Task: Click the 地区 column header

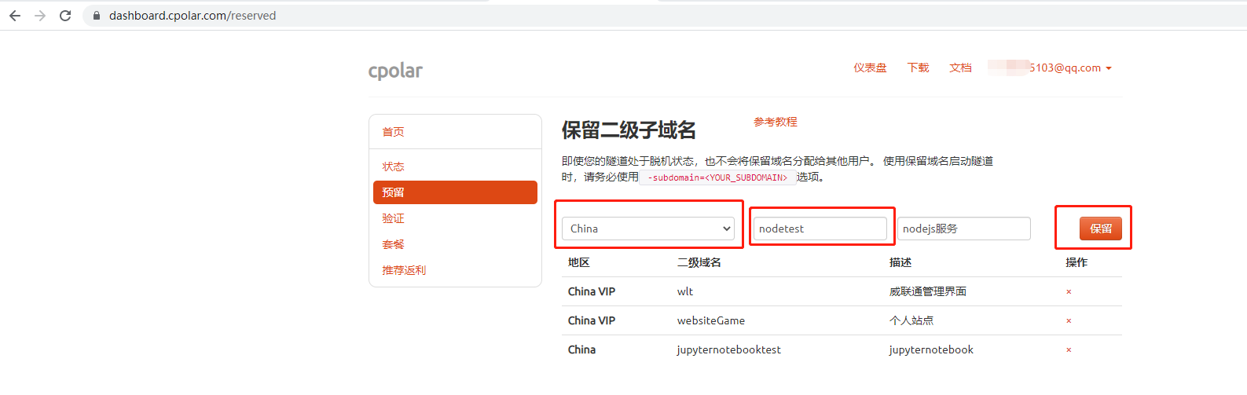Action: click(579, 262)
